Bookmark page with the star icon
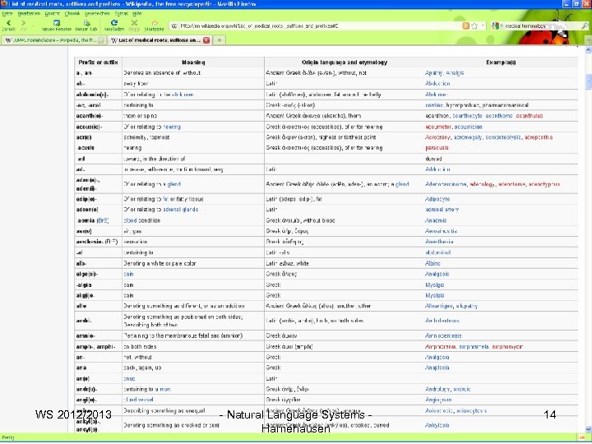Viewport: 592px width, 444px height. click(x=474, y=25)
